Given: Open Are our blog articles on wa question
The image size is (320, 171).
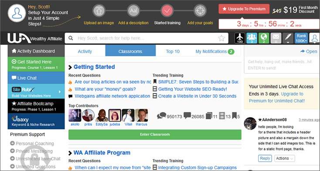Looking at the screenshot, I should pyautogui.click(x=113, y=82).
